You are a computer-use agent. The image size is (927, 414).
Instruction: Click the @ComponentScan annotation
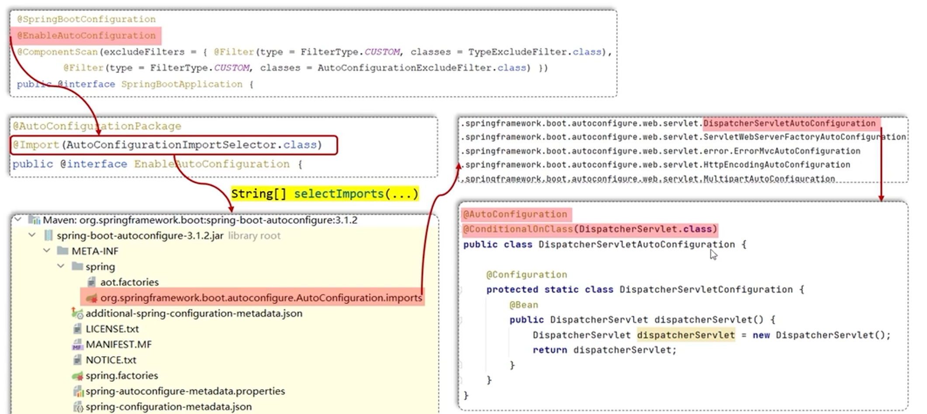coord(57,52)
